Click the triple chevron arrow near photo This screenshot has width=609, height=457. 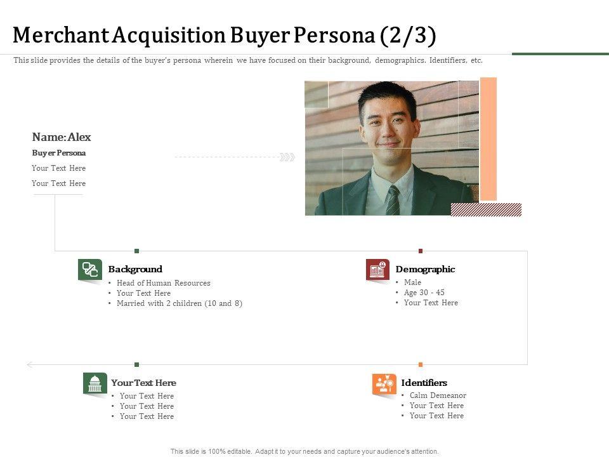[x=288, y=157]
